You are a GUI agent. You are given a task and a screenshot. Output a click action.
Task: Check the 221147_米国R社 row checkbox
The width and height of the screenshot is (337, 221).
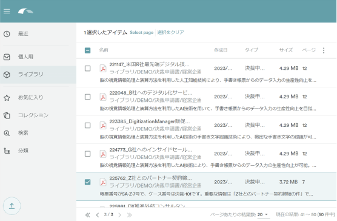[x=87, y=69]
